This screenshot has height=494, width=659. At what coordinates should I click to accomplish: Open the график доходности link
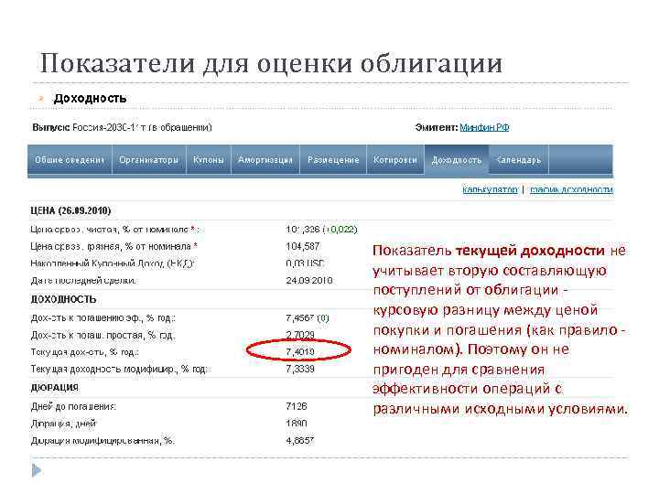point(571,190)
